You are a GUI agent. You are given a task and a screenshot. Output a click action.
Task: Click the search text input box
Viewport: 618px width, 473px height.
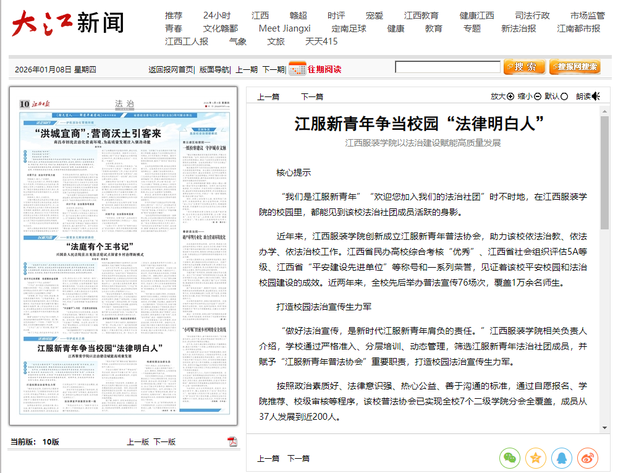(447, 67)
